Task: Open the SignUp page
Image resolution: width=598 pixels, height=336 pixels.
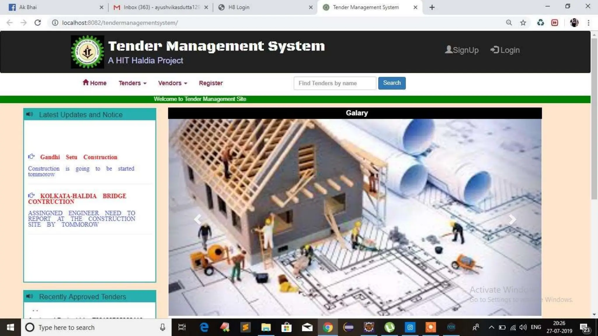Action: click(462, 50)
